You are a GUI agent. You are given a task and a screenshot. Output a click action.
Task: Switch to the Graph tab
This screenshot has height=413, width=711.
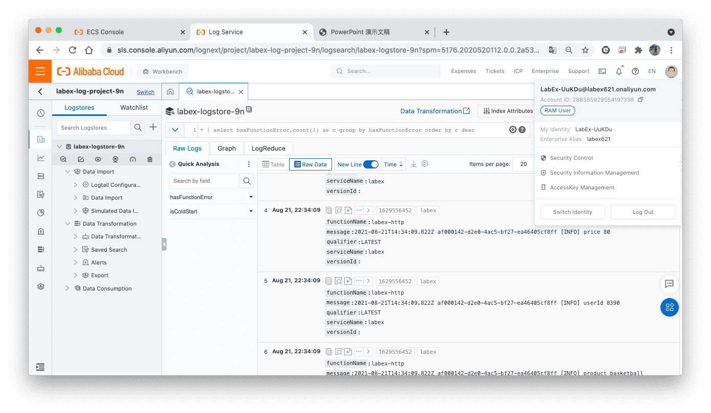click(226, 149)
